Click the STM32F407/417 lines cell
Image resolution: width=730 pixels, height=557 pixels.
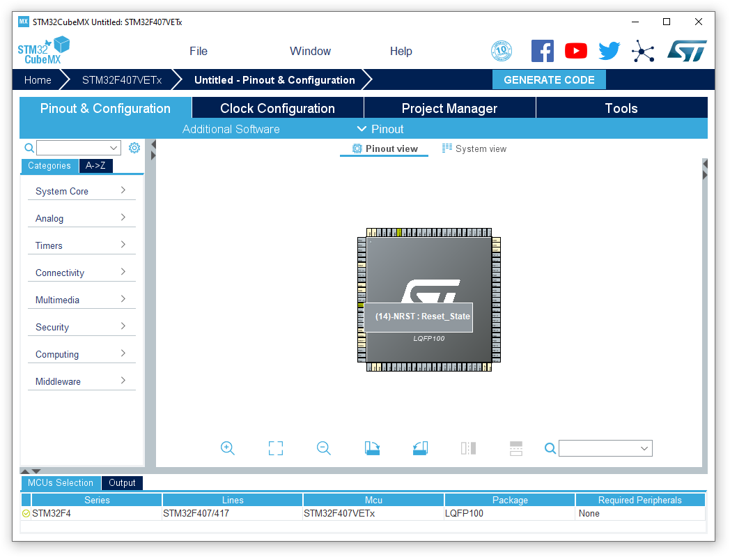click(233, 514)
